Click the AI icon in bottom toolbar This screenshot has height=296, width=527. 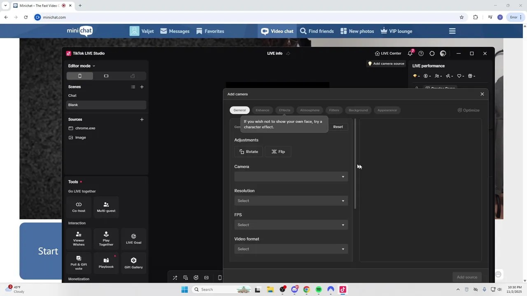click(x=196, y=278)
